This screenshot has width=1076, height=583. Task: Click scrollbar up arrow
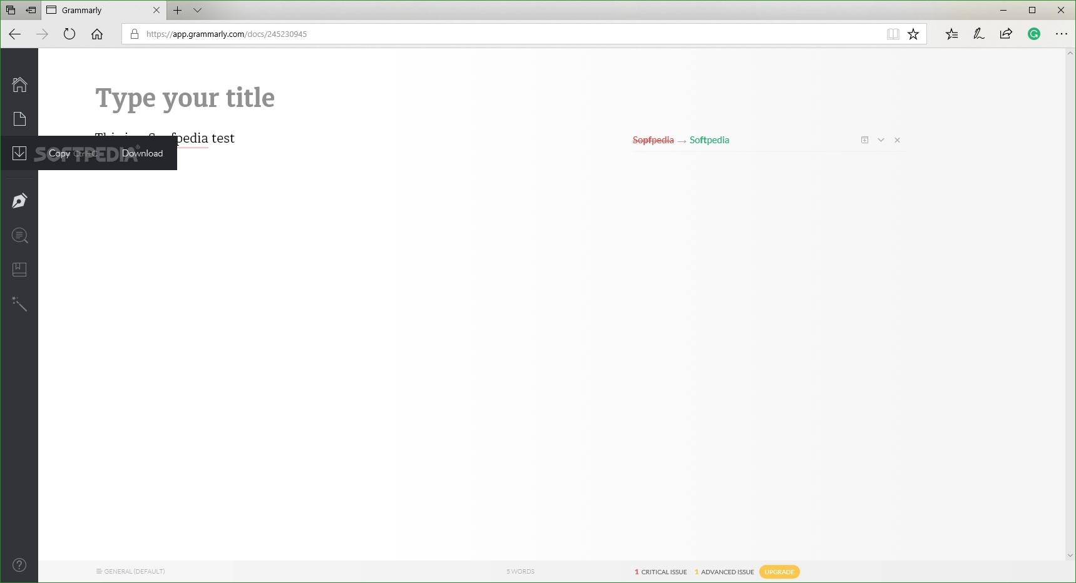coord(1070,53)
